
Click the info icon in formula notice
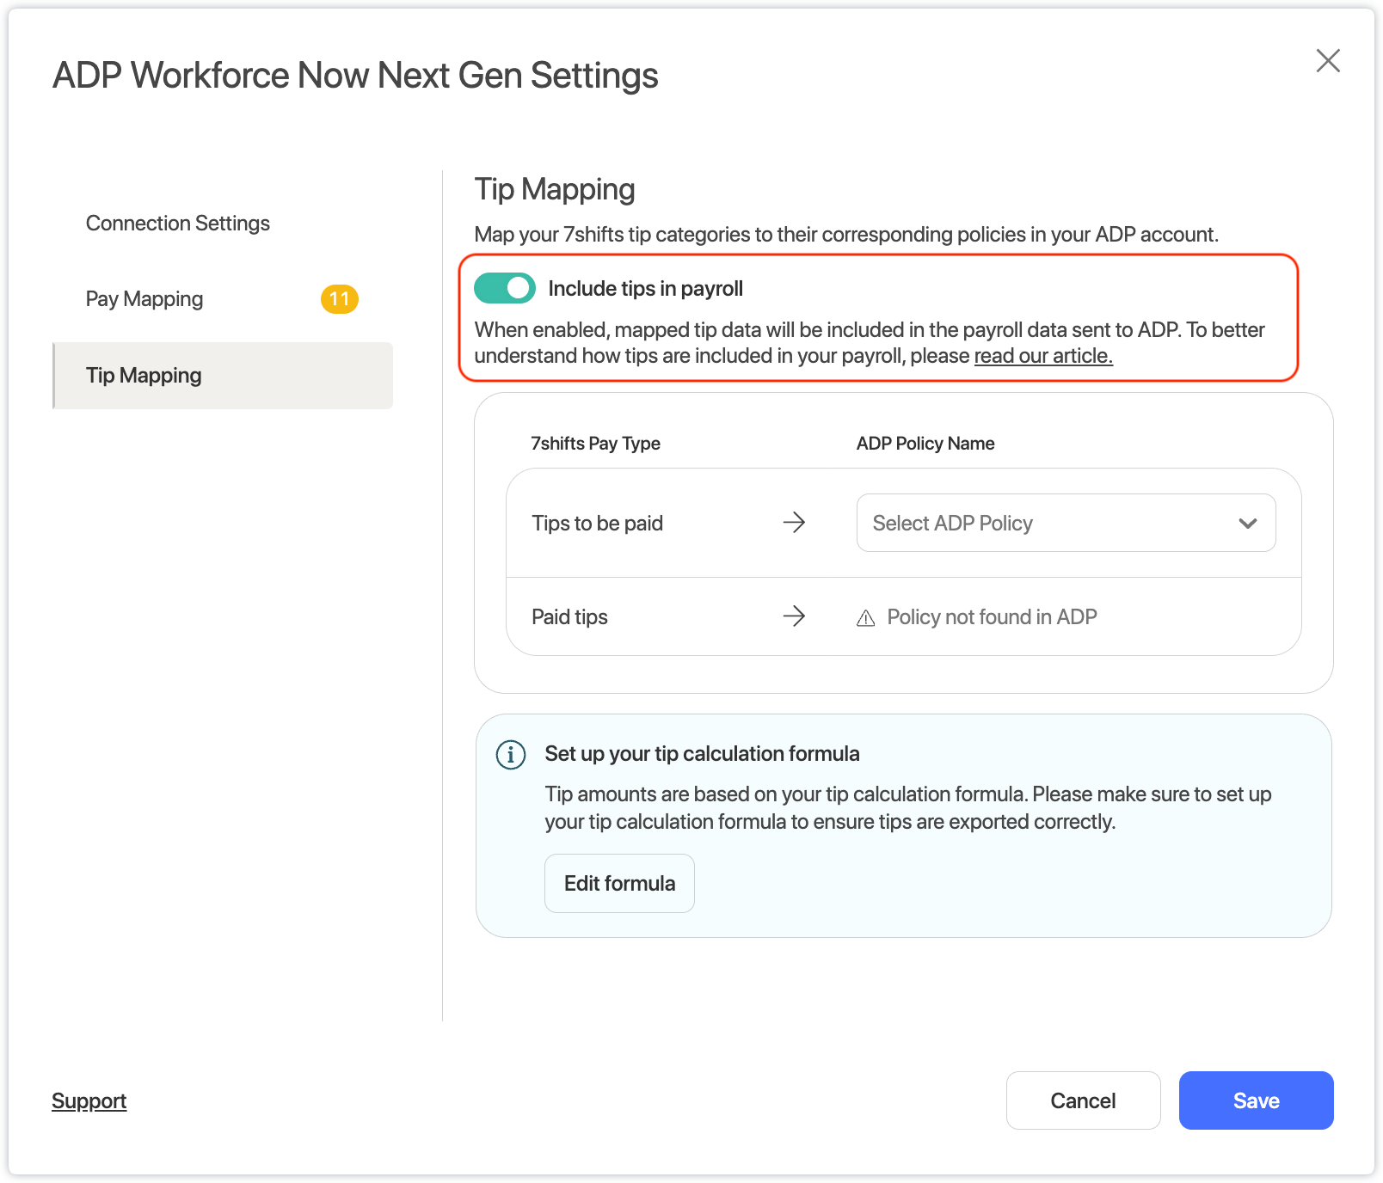511,755
